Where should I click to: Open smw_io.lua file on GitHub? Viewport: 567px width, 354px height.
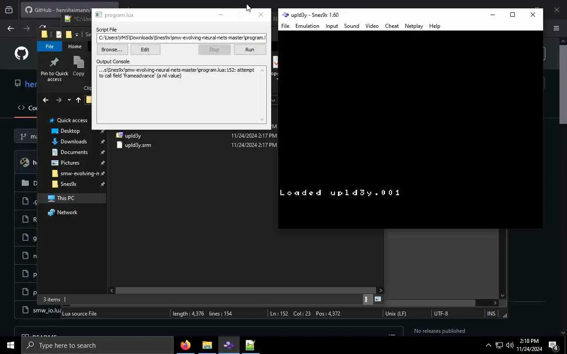[x=47, y=310]
